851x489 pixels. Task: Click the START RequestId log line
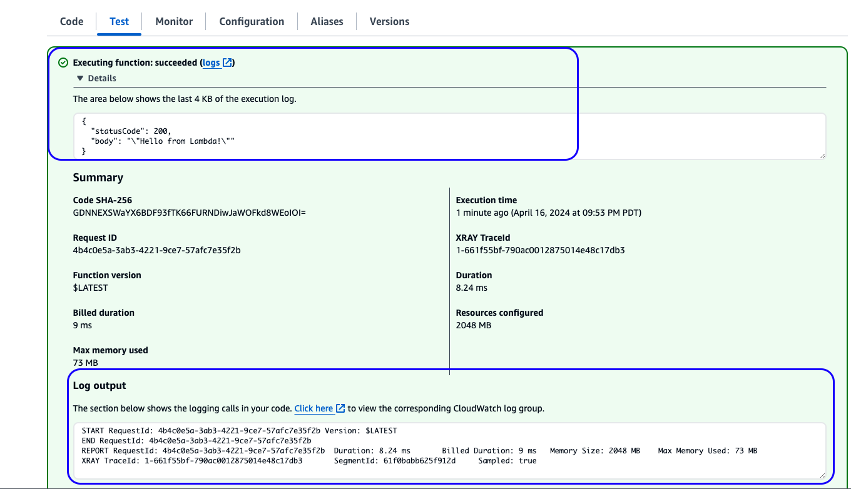pyautogui.click(x=239, y=431)
